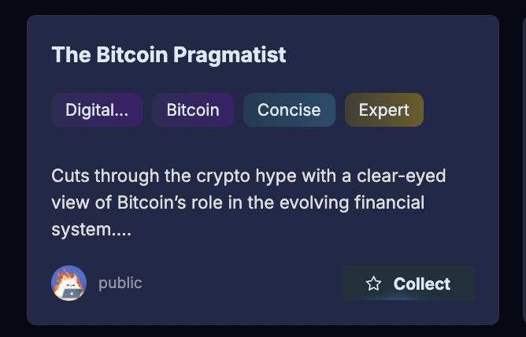Expand the shortened Digital tag label
Viewport: 526px width, 337px height.
[x=97, y=110]
